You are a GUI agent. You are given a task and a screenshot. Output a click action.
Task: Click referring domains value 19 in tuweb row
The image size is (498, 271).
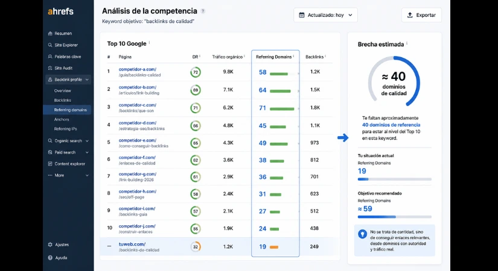[x=263, y=247]
